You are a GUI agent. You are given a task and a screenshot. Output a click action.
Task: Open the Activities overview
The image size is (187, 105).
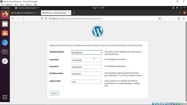point(6,8)
